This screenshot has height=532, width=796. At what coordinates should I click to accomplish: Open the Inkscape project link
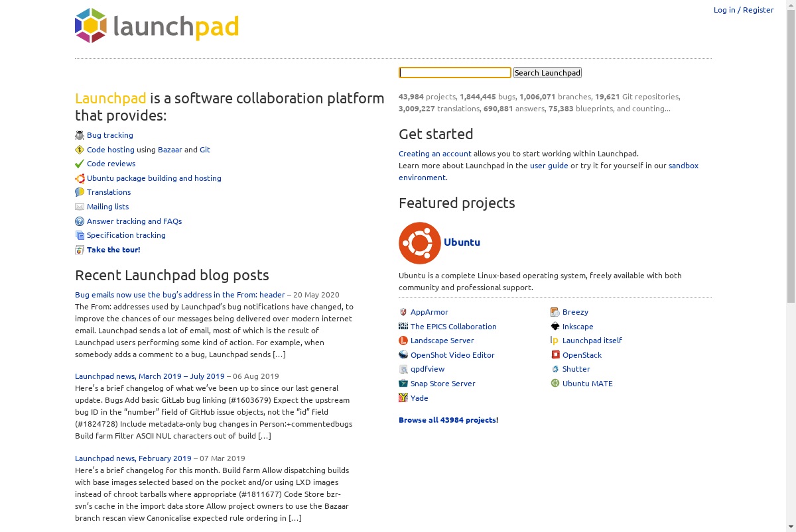tap(578, 327)
